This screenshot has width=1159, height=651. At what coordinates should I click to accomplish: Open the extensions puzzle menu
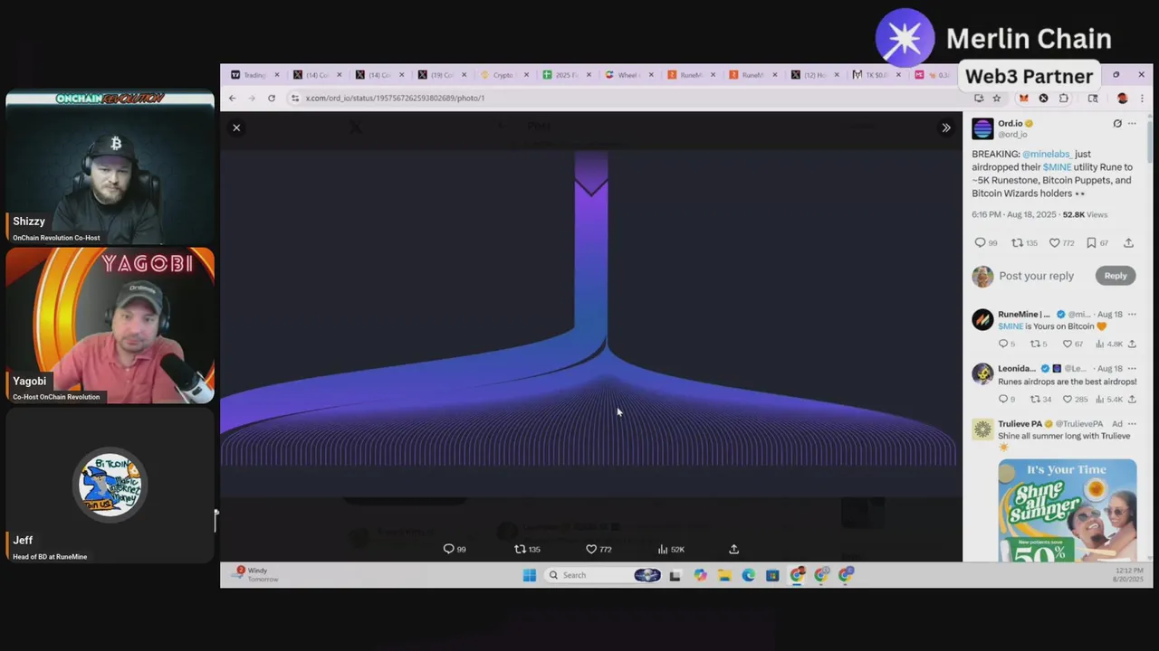1064,98
